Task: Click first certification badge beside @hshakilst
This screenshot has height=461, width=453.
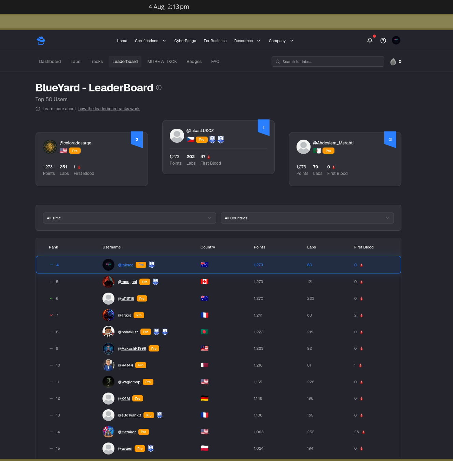Action: pos(156,332)
